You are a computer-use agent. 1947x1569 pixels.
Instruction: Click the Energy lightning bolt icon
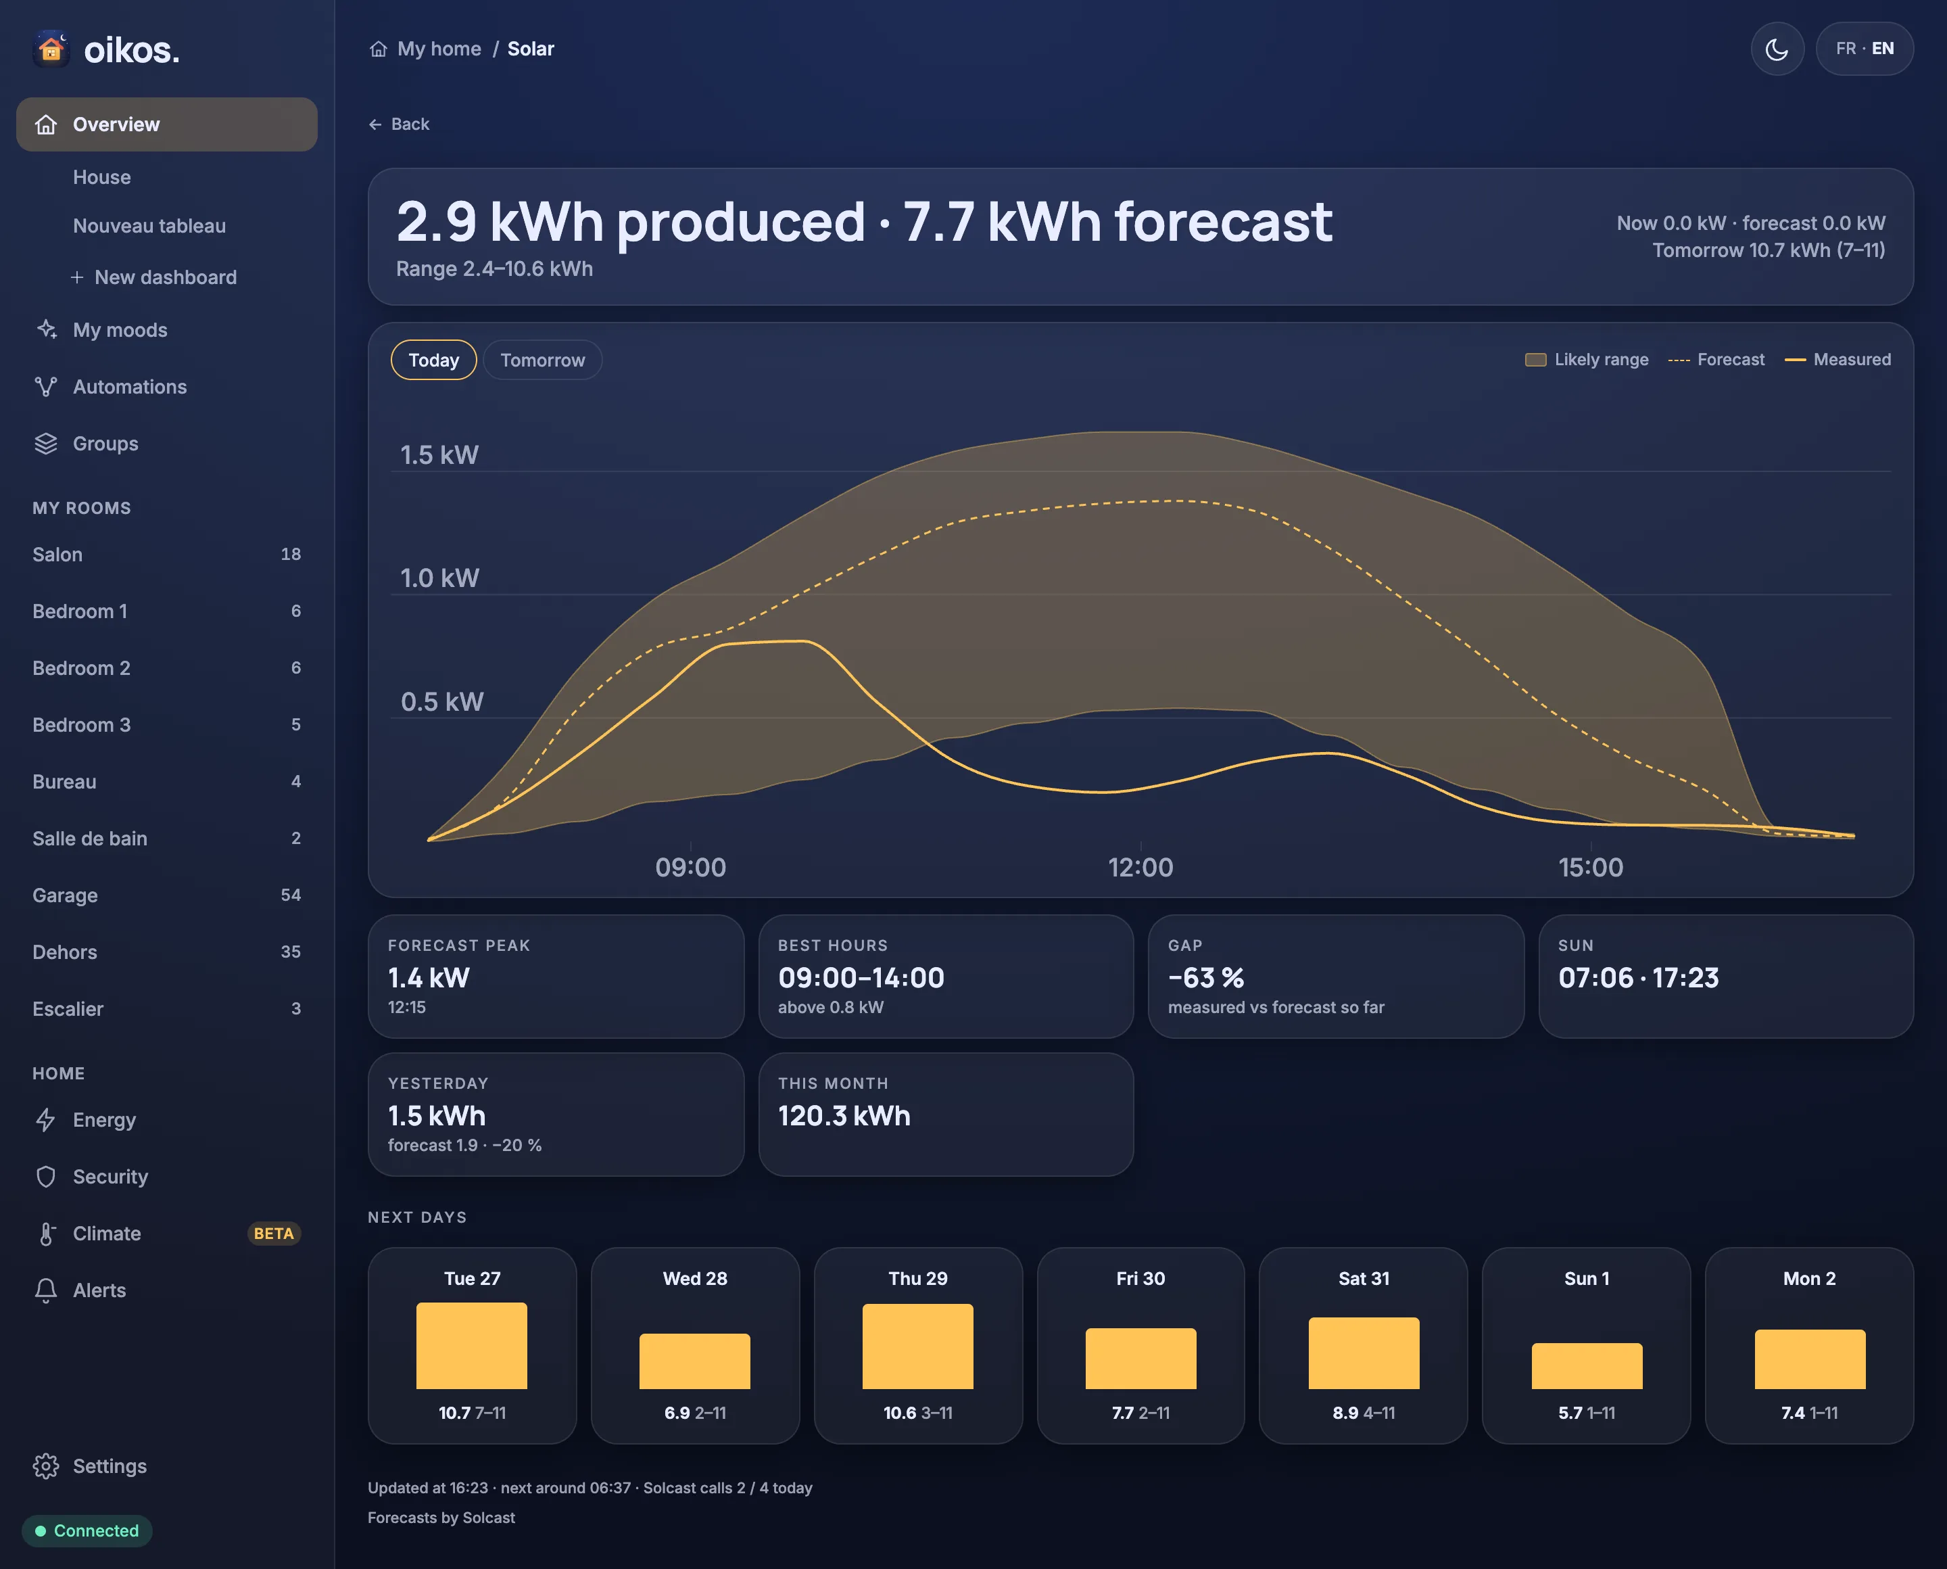[46, 1120]
